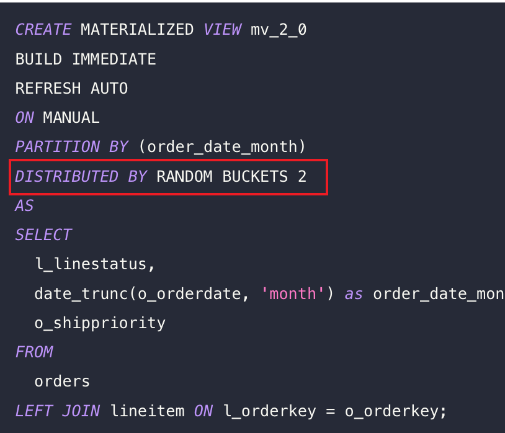This screenshot has height=433, width=505.
Task: Click the view name mv_2_0
Action: (x=279, y=30)
